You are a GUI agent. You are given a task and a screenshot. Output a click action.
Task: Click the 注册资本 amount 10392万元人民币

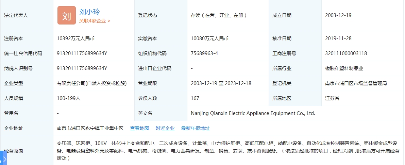pos(75,38)
